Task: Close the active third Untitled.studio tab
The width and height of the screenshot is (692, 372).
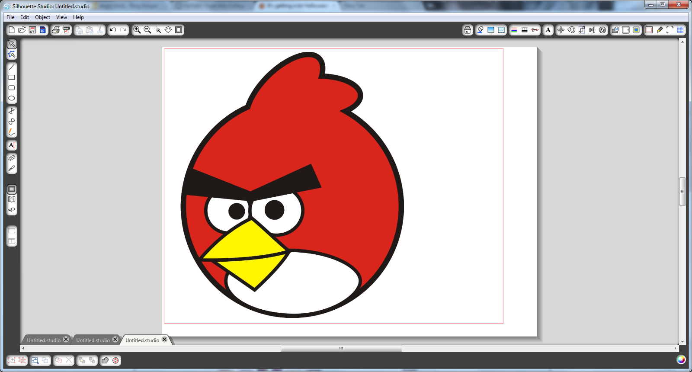Action: 165,340
